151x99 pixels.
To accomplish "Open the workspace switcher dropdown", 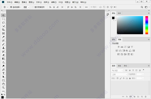I will pyautogui.click(x=147, y=7).
